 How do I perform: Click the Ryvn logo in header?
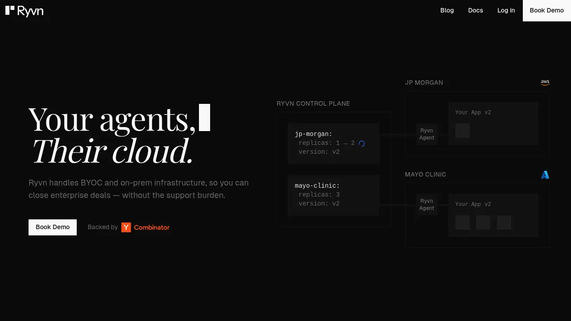coord(24,11)
